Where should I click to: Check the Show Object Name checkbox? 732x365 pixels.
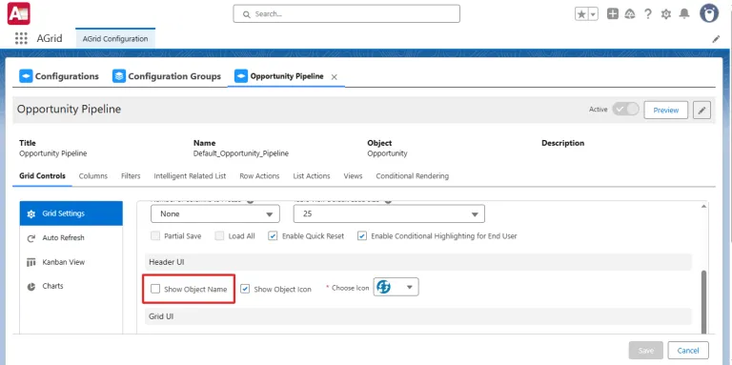coord(155,289)
